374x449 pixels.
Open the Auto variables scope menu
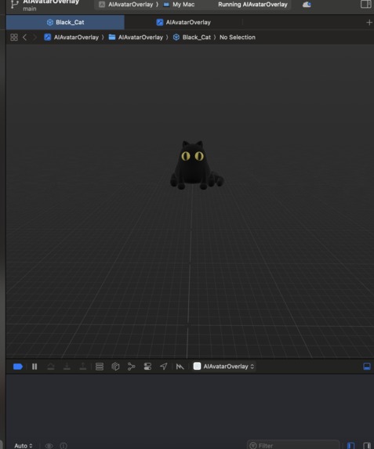[x=24, y=446]
